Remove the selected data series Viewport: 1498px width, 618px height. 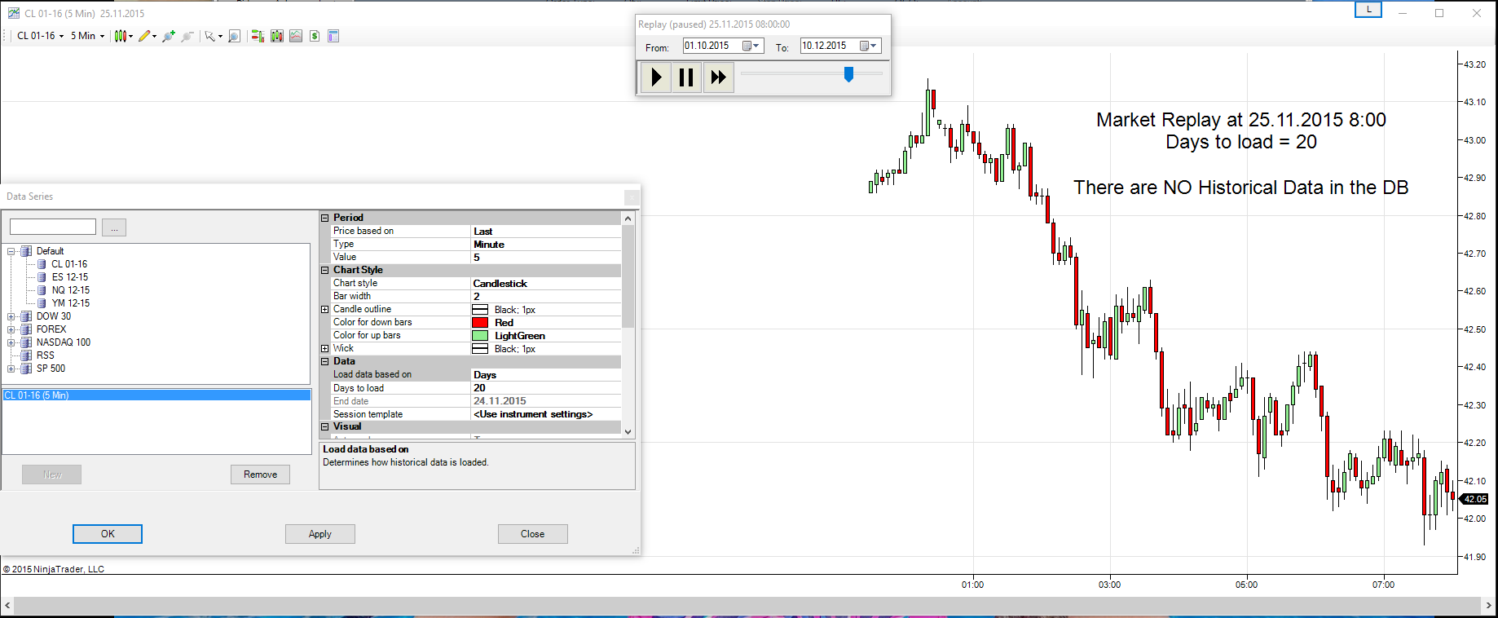coord(261,475)
